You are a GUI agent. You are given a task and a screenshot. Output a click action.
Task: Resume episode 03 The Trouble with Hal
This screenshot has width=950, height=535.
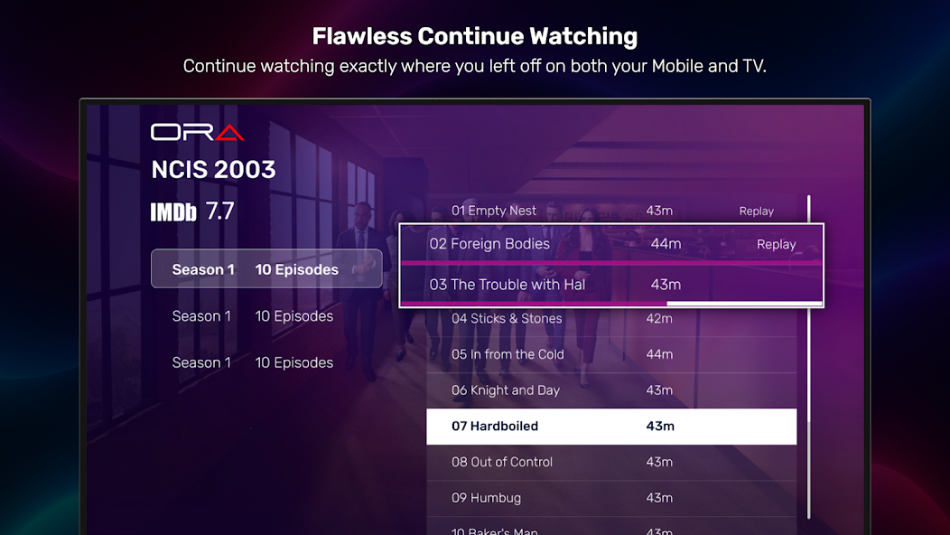[x=508, y=285]
